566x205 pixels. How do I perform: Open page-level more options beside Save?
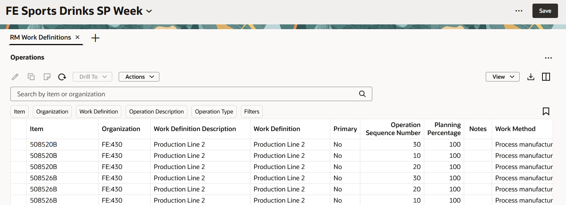click(x=519, y=11)
